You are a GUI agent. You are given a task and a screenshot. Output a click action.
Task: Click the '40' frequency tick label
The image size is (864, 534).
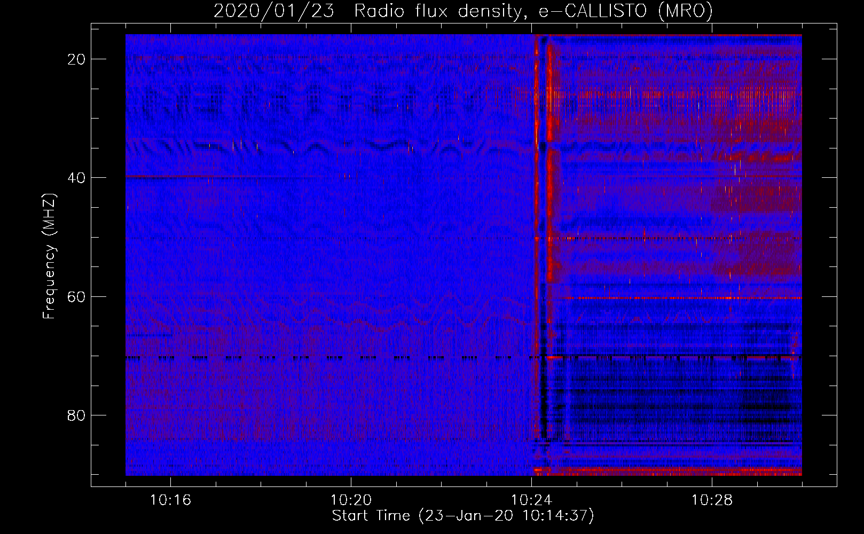pos(77,178)
